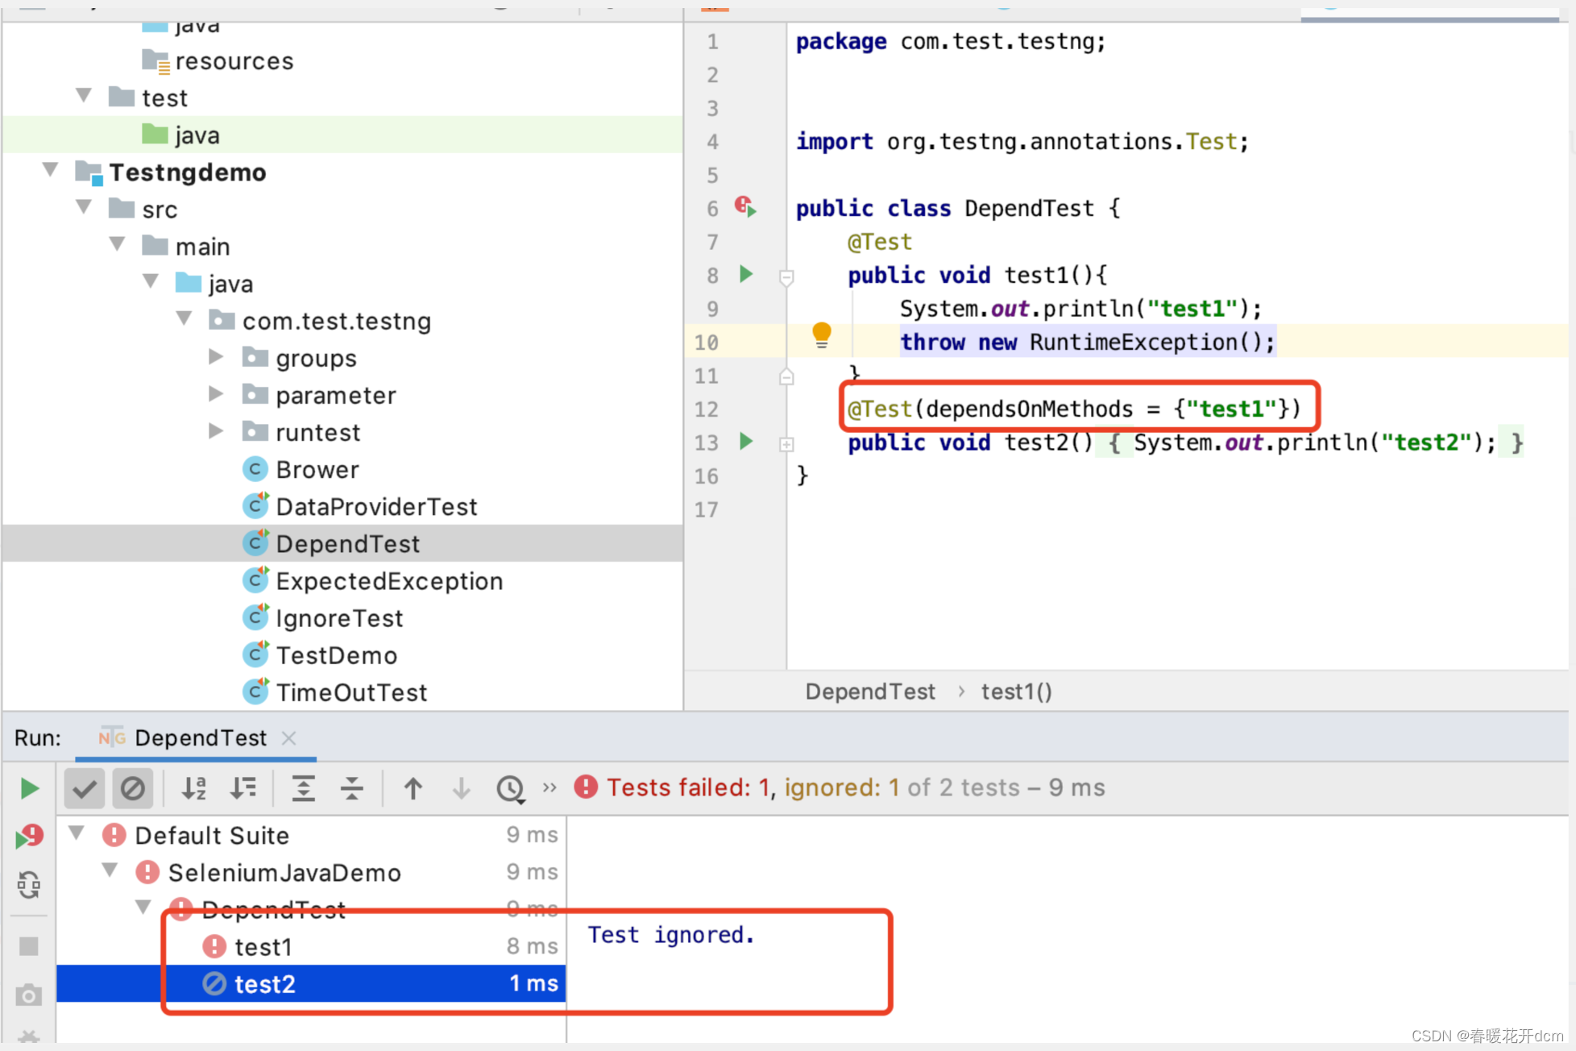This screenshot has height=1051, width=1576.
Task: Collapse the SeleniumJavaDemo results node
Action: tap(110, 870)
